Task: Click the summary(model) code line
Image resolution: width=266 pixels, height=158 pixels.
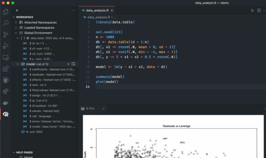Action: click(110, 77)
